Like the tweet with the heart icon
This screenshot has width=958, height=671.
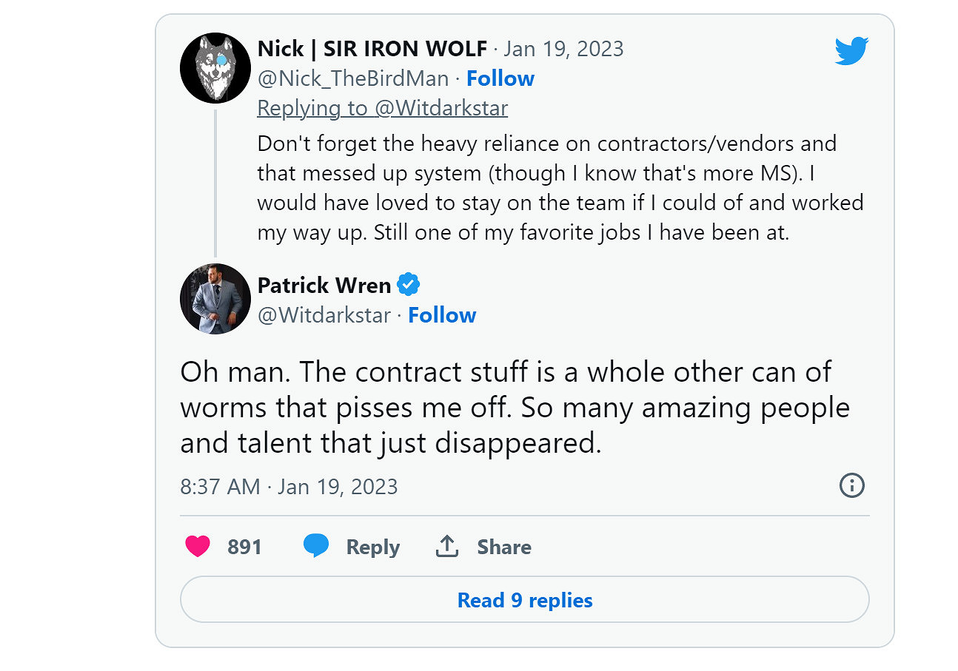pos(198,547)
